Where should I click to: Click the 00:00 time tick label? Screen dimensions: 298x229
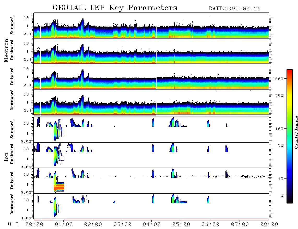click(x=34, y=225)
